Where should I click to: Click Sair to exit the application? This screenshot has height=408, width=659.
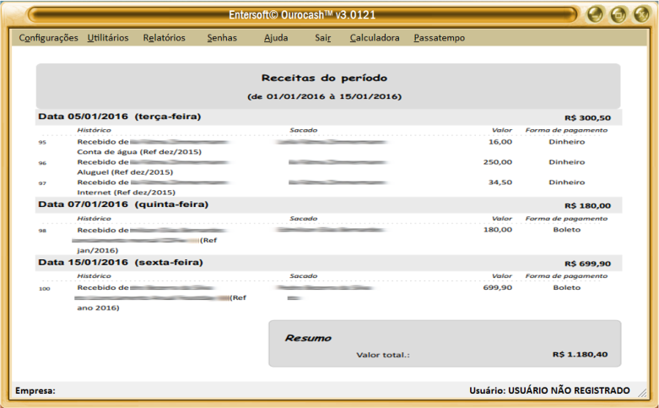322,38
